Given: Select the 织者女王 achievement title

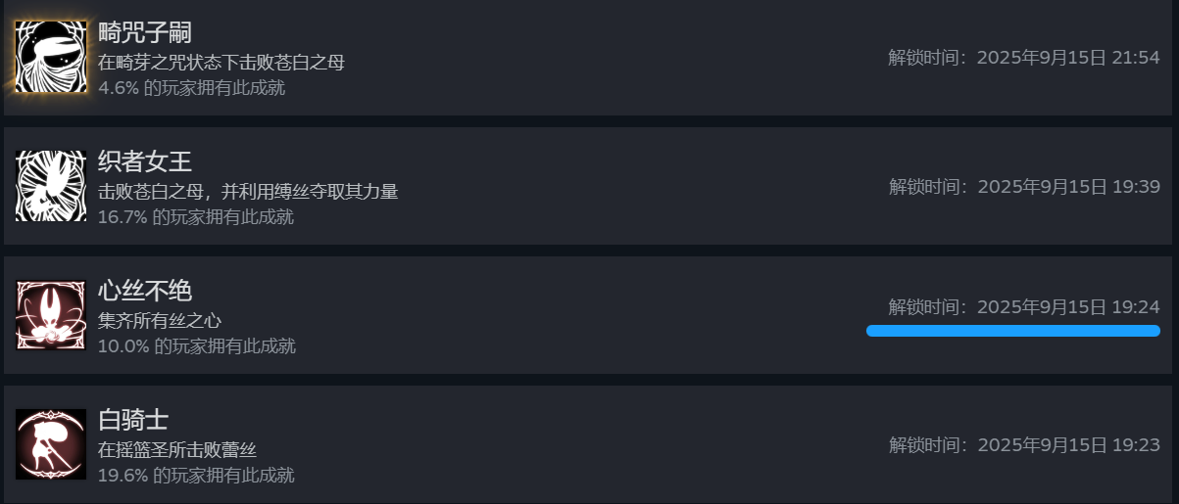Looking at the screenshot, I should point(145,161).
